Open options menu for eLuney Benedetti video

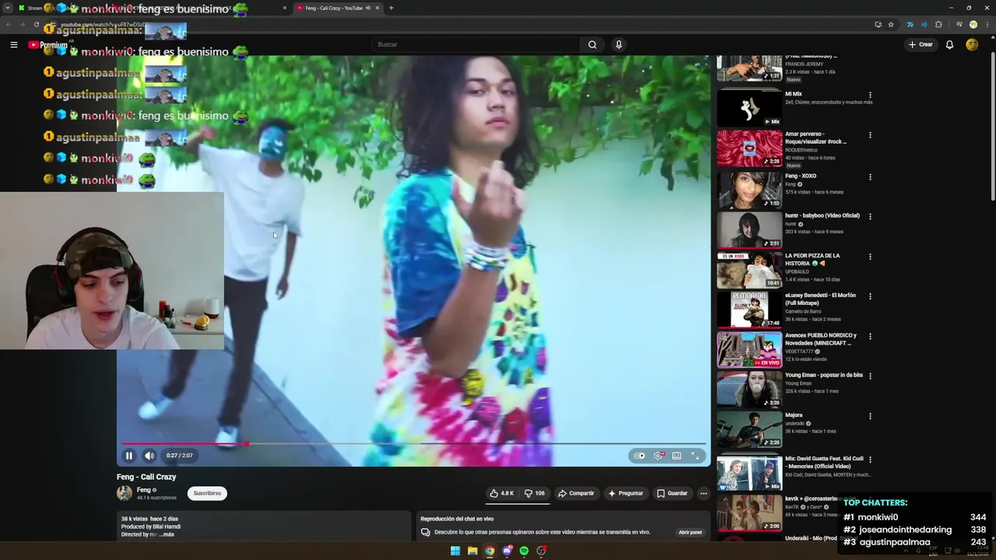click(870, 296)
